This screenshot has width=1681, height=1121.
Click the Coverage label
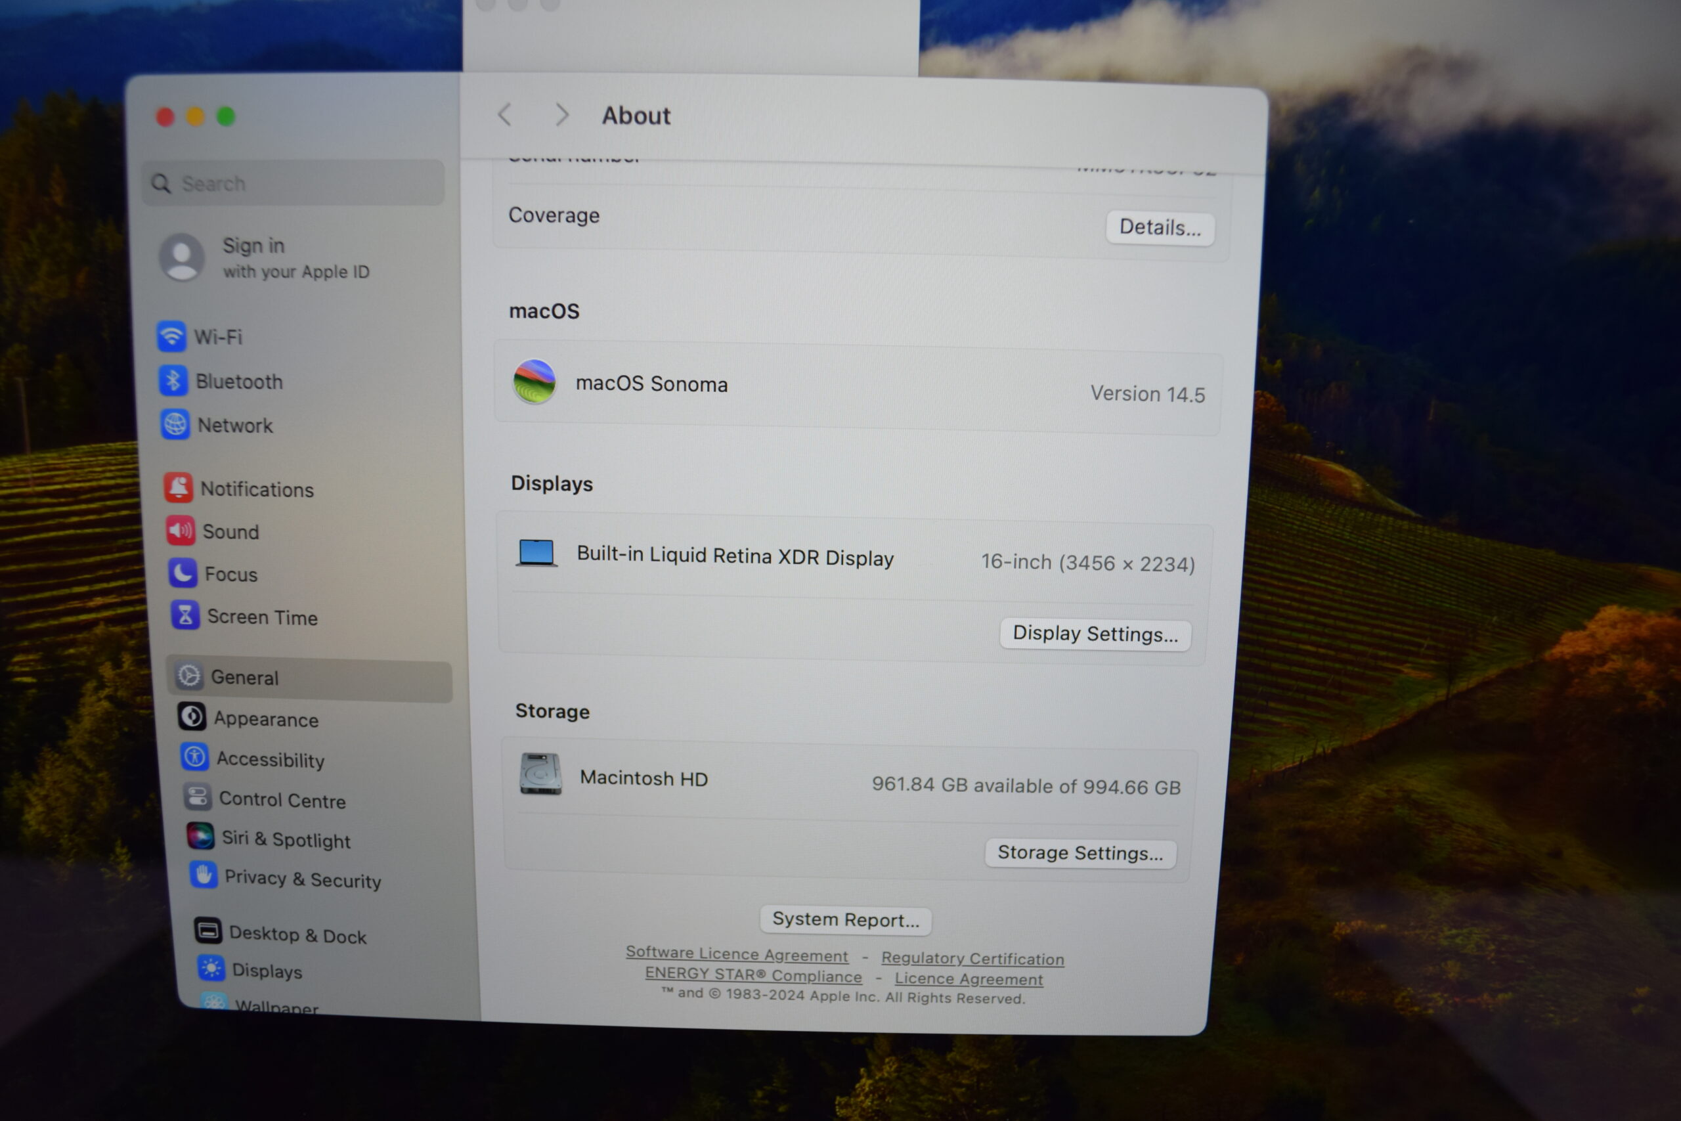point(554,215)
